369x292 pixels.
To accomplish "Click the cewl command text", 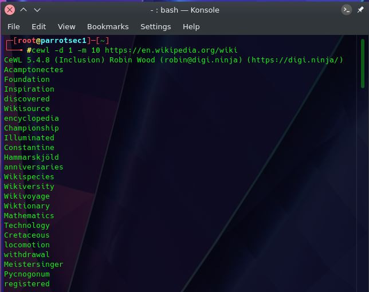I will point(41,50).
